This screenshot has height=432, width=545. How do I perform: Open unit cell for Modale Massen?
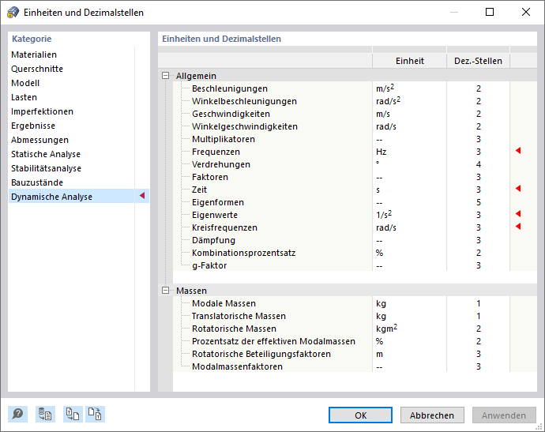click(x=409, y=303)
